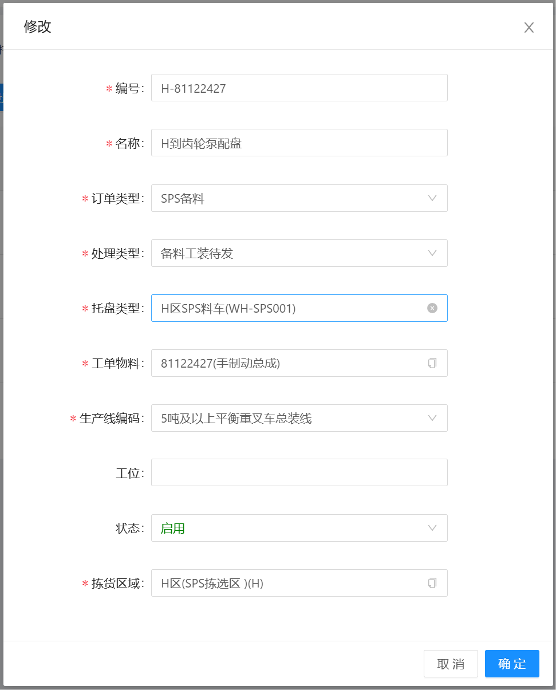Open the dropdown showing 5吨及以上平衡重叉车总装线
This screenshot has width=556, height=690.
286,418
